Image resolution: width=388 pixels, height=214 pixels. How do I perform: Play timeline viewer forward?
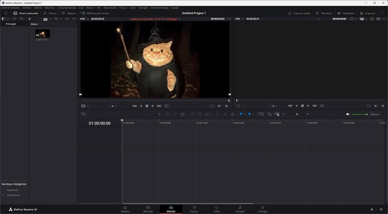[x=308, y=106]
